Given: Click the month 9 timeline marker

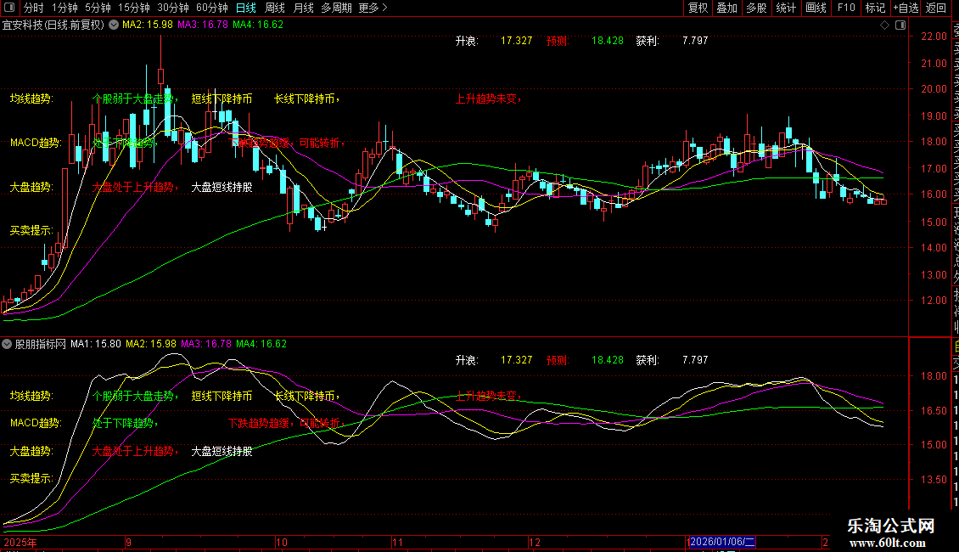Looking at the screenshot, I should point(128,542).
